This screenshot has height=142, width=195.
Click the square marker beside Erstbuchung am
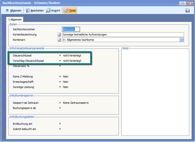pos(60,124)
